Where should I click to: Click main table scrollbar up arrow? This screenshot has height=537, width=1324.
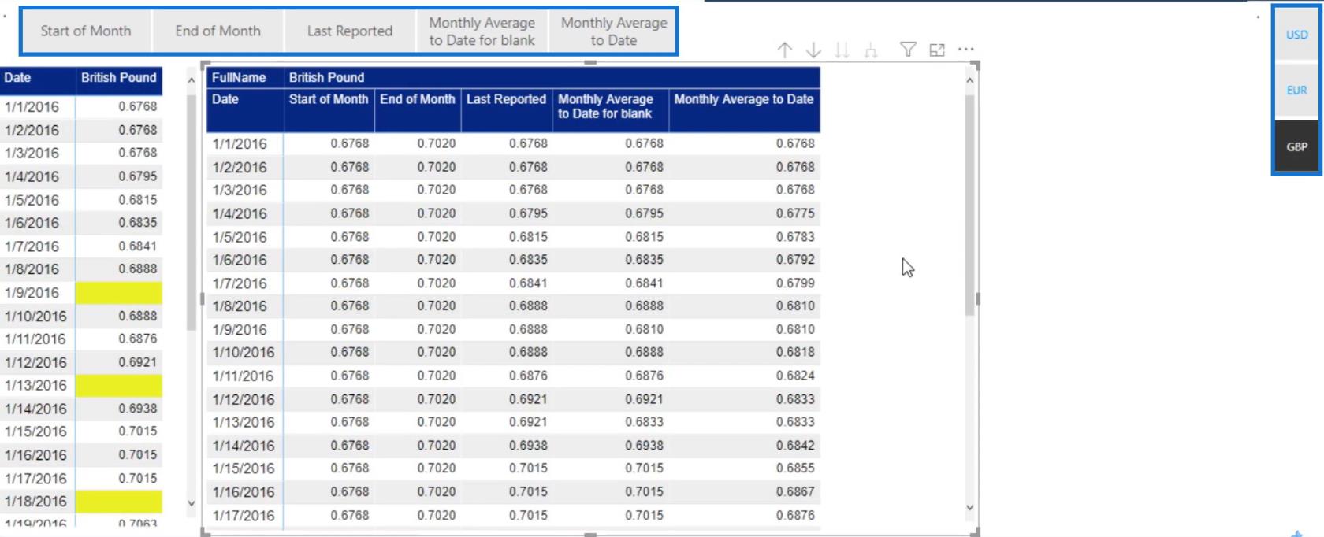pos(970,80)
